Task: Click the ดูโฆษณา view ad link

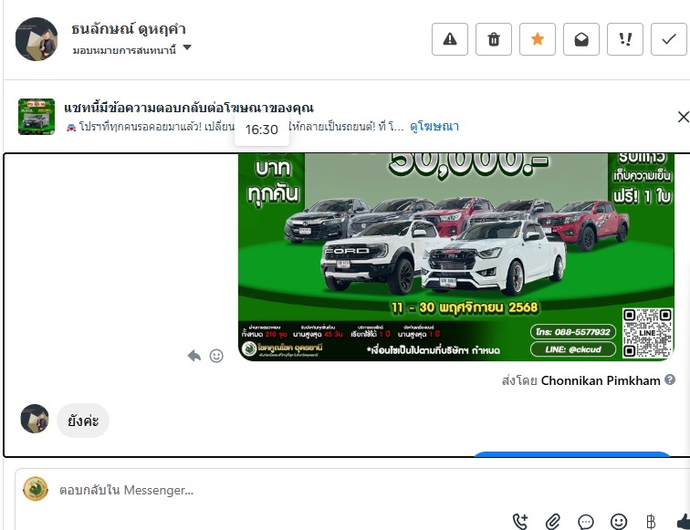Action: (434, 127)
